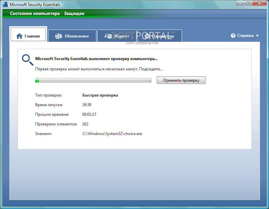Screen dimensions: 269x209
Task: Click the Справка question mark icon
Action: 233,35
